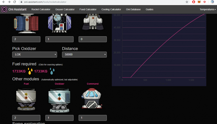
Task: Open the Food Calculator page
Action: tap(88, 9)
